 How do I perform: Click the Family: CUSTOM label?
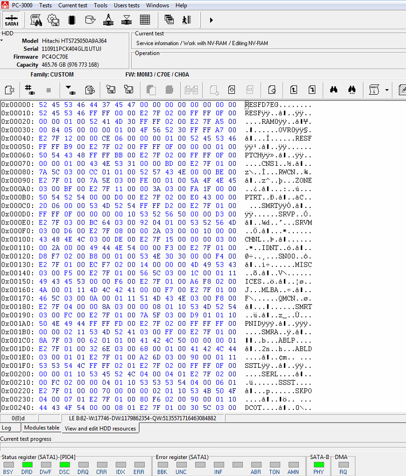pos(52,74)
